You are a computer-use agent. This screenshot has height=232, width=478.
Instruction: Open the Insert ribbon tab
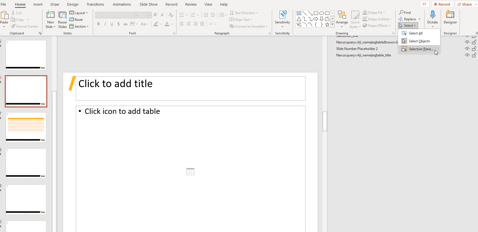click(38, 5)
